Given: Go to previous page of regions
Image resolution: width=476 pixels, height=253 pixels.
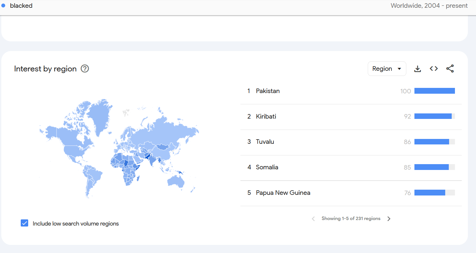Looking at the screenshot, I should click(x=313, y=219).
